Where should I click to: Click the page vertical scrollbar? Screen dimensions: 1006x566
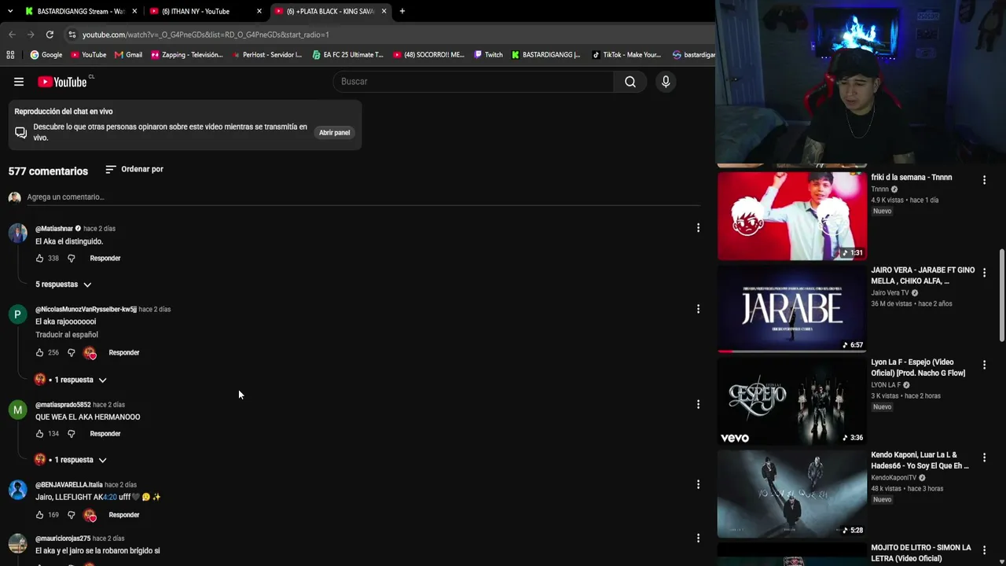(x=1001, y=296)
